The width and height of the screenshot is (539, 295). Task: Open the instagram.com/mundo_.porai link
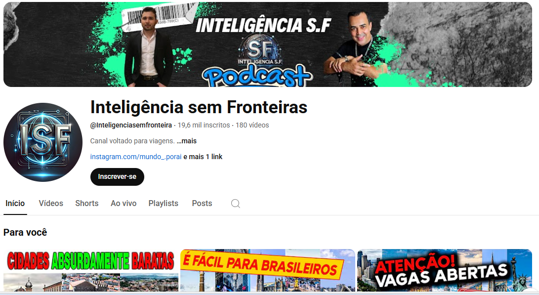136,157
